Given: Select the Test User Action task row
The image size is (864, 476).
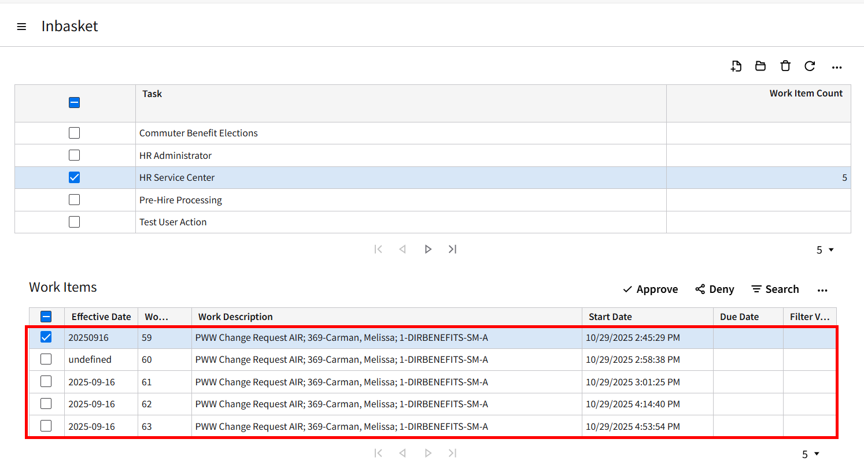Looking at the screenshot, I should pos(433,222).
